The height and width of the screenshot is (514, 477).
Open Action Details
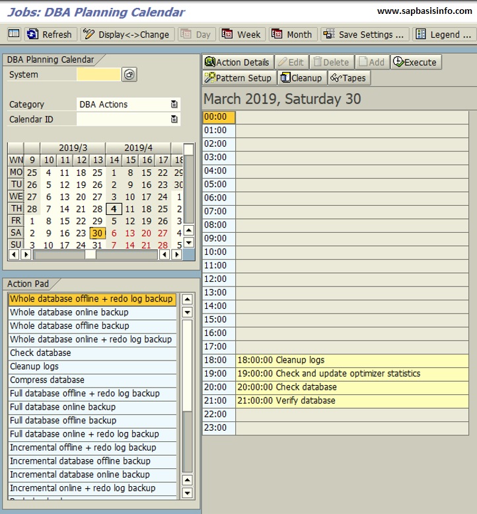(237, 62)
